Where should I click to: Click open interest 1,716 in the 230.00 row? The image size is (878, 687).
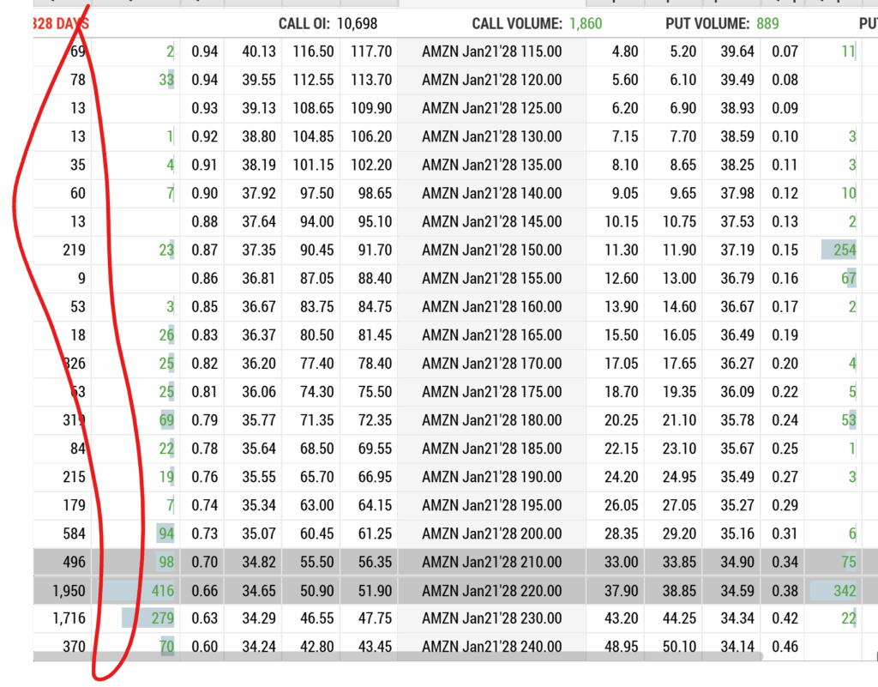tap(69, 618)
